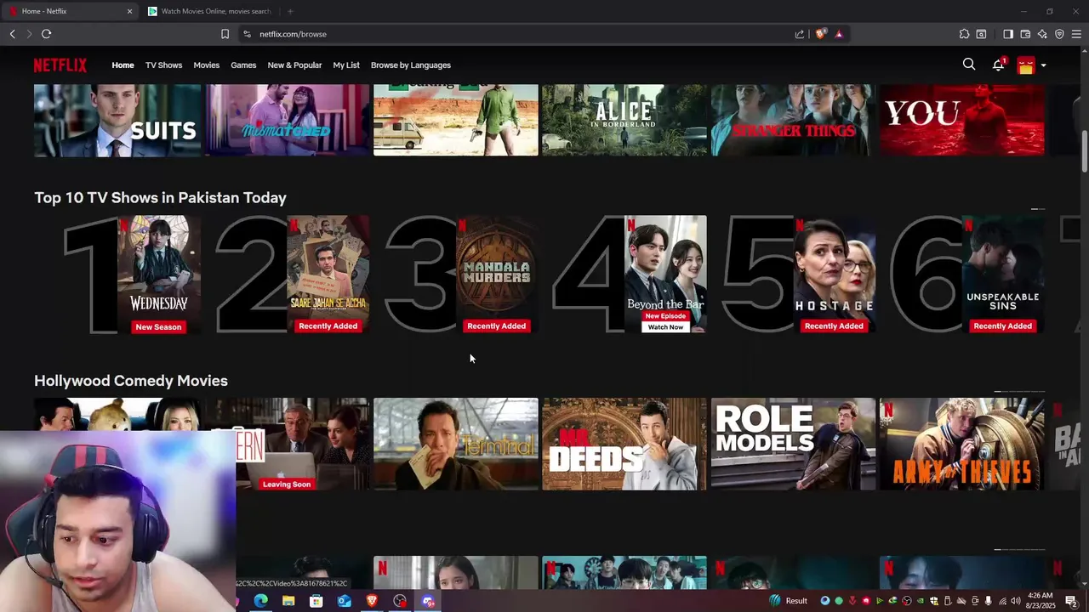Viewport: 1089px width, 612px height.
Task: Open the Mismatched thumbnail
Action: tap(287, 120)
